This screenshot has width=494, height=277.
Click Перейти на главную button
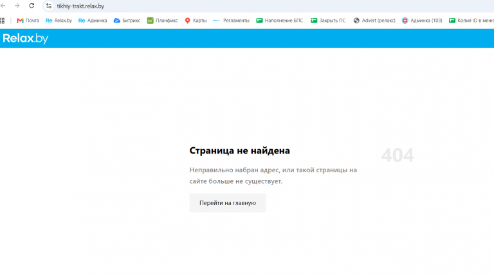(228, 202)
